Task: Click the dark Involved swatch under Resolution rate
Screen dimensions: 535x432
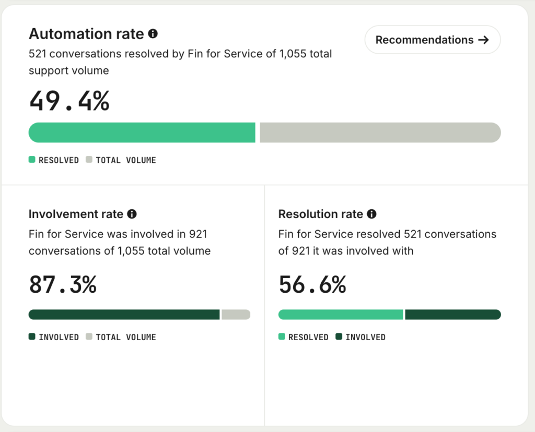Action: [x=339, y=337]
